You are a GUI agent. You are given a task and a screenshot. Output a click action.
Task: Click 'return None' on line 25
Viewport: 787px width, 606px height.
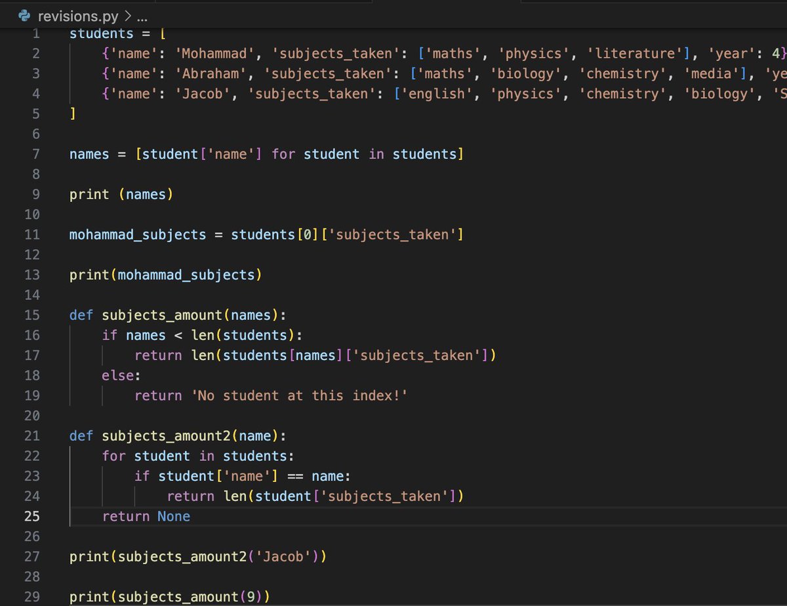(146, 516)
